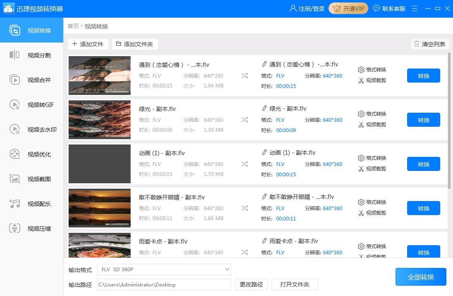
Task: Open the 视频配乐 music tool
Action: point(31,204)
